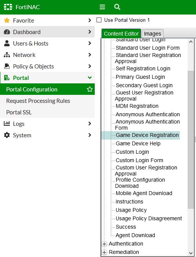196x257 pixels.
Task: Click the Portal page icon
Action: coord(7,78)
